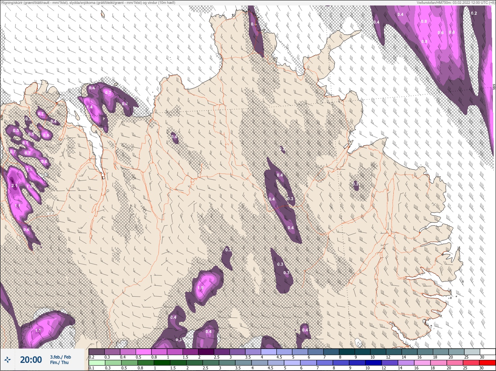The width and height of the screenshot is (496, 371).
Task: Pick the white swatch after 30 in the top legend row
Action: coord(488,352)
